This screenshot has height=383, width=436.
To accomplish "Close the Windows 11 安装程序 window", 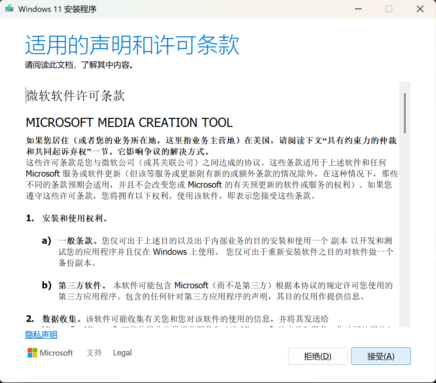I will point(420,9).
